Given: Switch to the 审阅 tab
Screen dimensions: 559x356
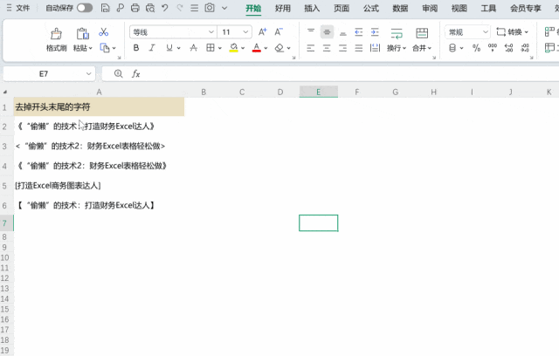Looking at the screenshot, I should tap(430, 8).
